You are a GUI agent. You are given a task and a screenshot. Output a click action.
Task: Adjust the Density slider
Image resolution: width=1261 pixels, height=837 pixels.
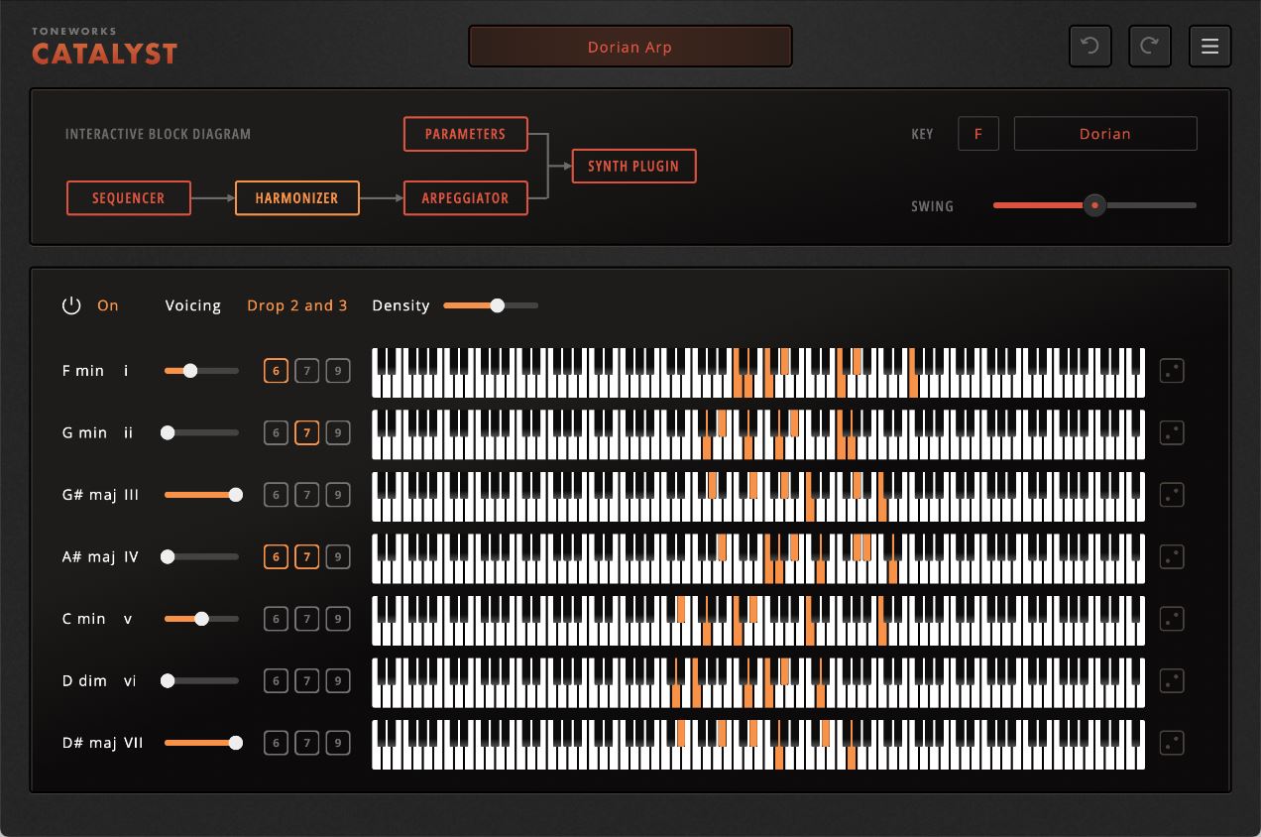[492, 305]
